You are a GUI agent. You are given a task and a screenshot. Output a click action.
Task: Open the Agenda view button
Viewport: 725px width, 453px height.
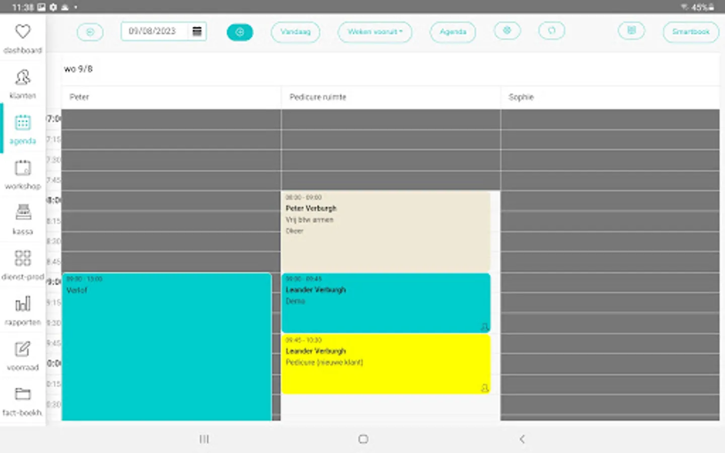[453, 32]
